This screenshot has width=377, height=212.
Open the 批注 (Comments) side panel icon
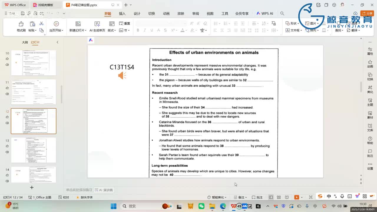[x=370, y=151]
